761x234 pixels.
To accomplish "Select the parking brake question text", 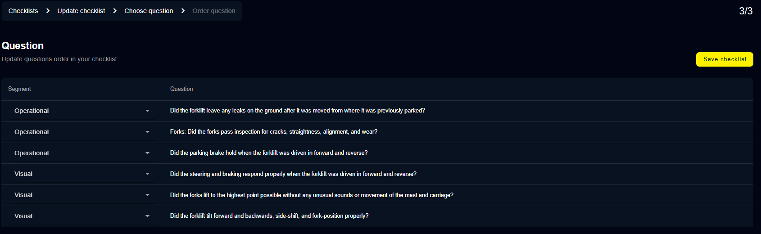I will (x=268, y=153).
